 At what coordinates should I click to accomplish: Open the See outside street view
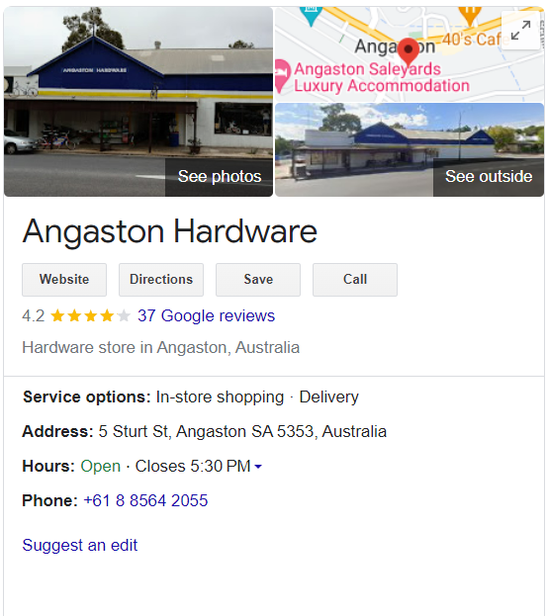pyautogui.click(x=410, y=149)
